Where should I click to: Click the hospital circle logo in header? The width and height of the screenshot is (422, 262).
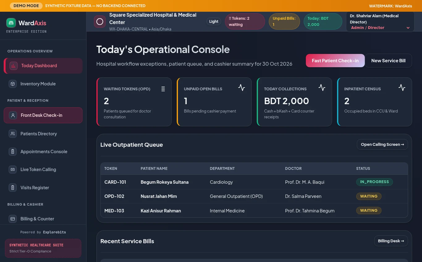[100, 22]
